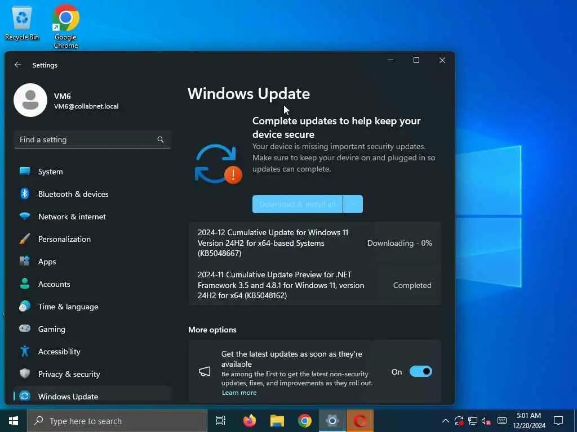Click the Network wifi icon

click(x=25, y=217)
